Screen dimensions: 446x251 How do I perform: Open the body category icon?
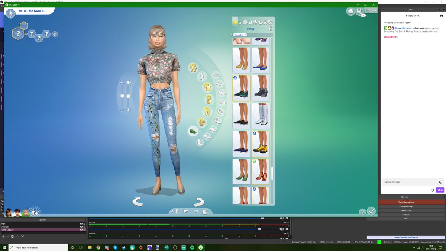tap(202, 77)
